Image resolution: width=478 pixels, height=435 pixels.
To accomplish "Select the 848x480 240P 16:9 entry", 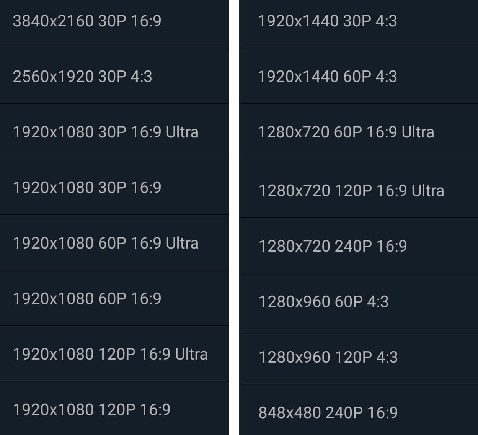I will (x=328, y=413).
